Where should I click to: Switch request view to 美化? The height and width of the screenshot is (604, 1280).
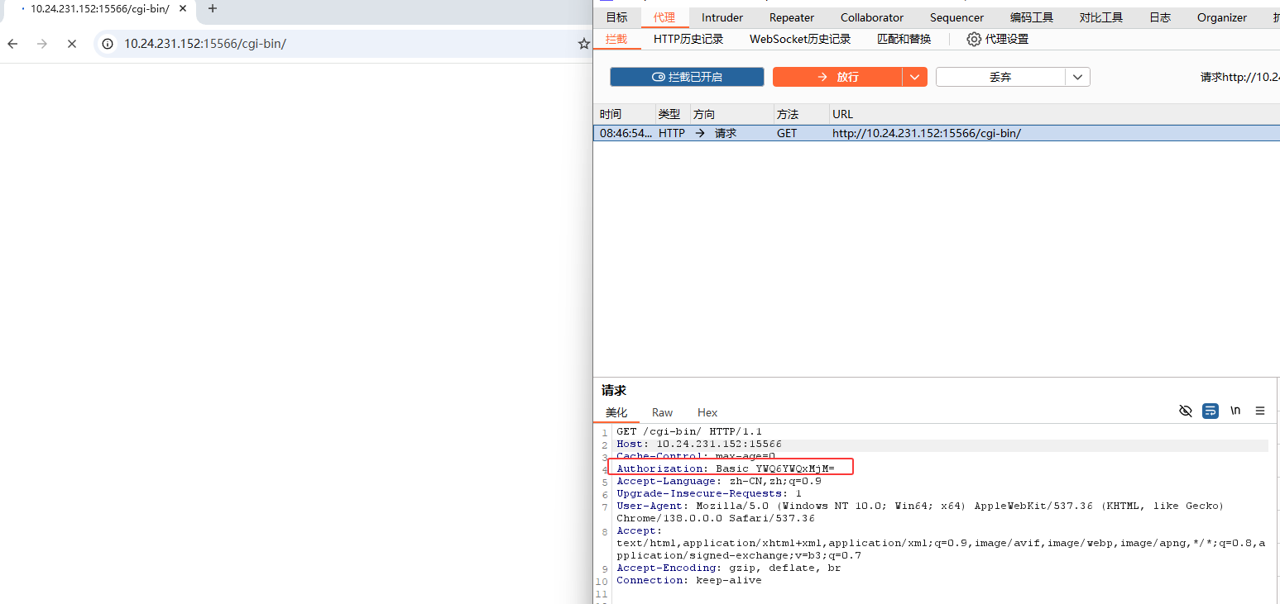click(x=616, y=412)
